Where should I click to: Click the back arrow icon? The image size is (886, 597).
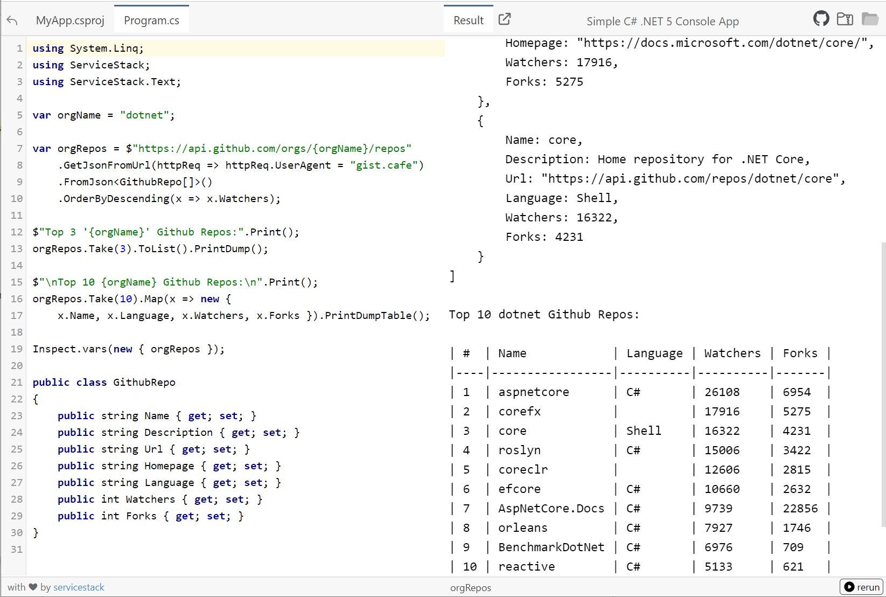pyautogui.click(x=12, y=20)
